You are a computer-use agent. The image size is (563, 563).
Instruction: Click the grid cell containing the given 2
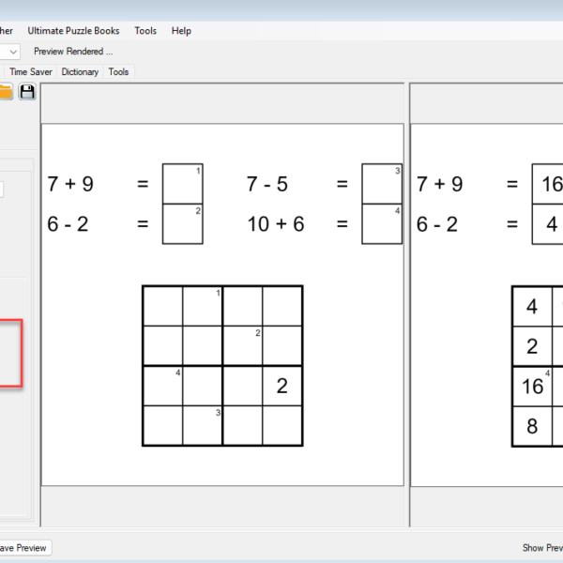[282, 386]
